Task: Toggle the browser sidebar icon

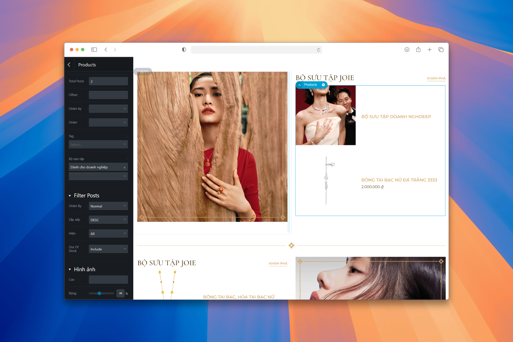Action: pyautogui.click(x=94, y=50)
